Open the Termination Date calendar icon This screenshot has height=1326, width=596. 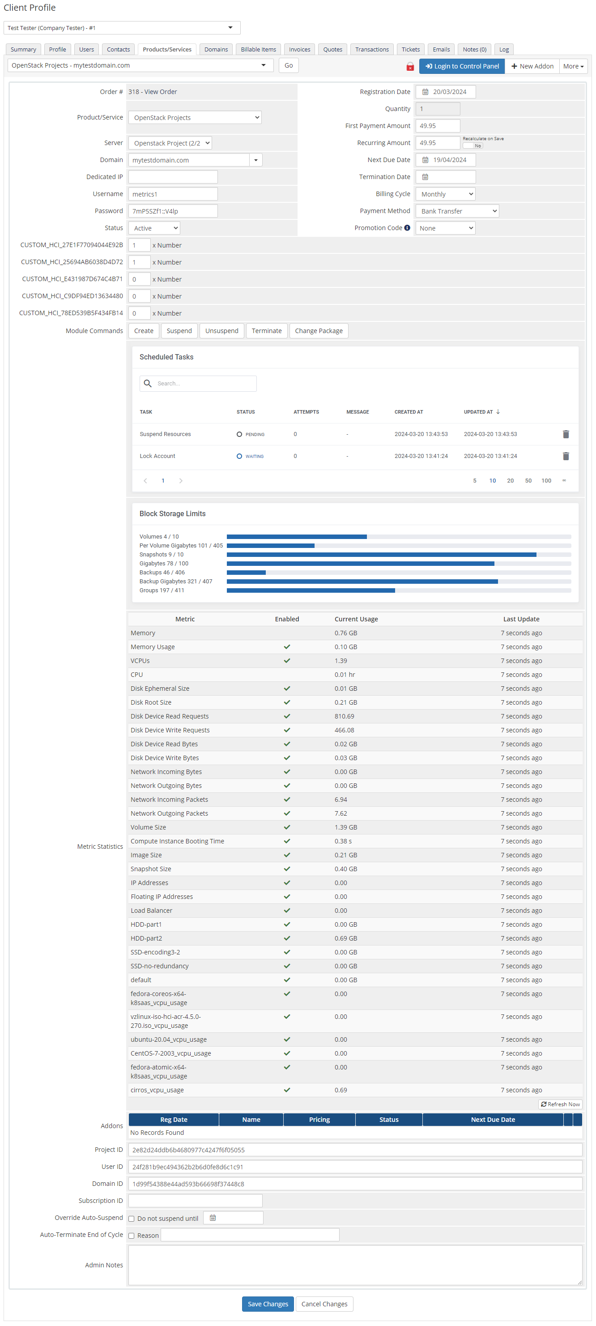point(425,177)
